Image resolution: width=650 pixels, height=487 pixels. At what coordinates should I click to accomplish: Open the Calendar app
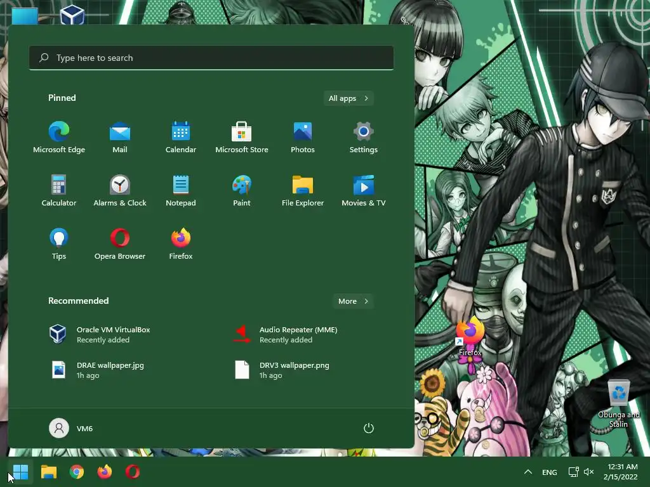(181, 138)
